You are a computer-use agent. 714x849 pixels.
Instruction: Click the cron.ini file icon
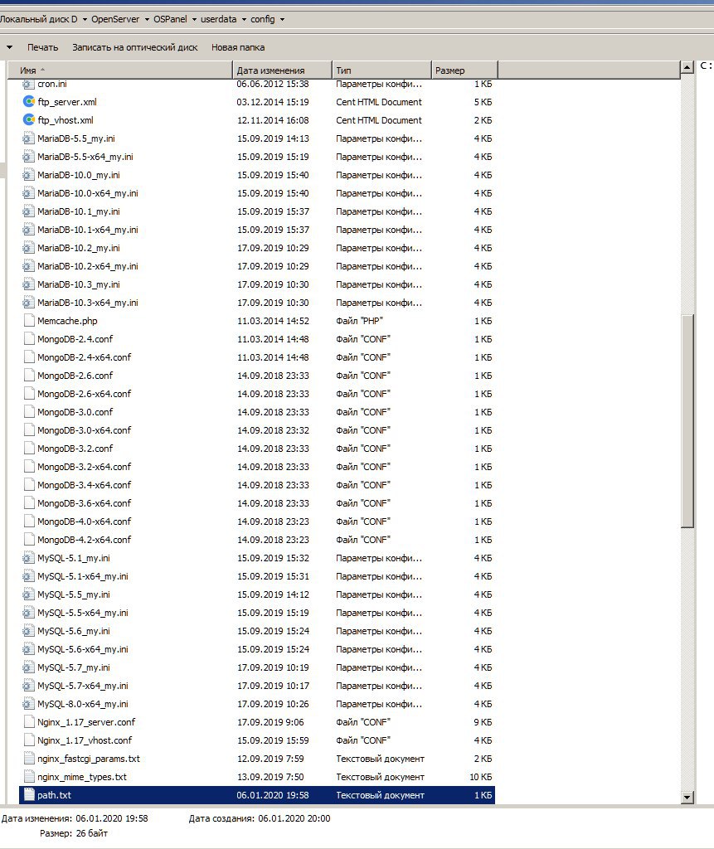(x=29, y=84)
